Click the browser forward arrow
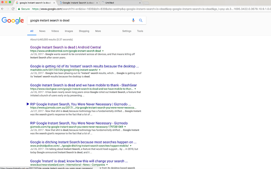 pos(7,9)
